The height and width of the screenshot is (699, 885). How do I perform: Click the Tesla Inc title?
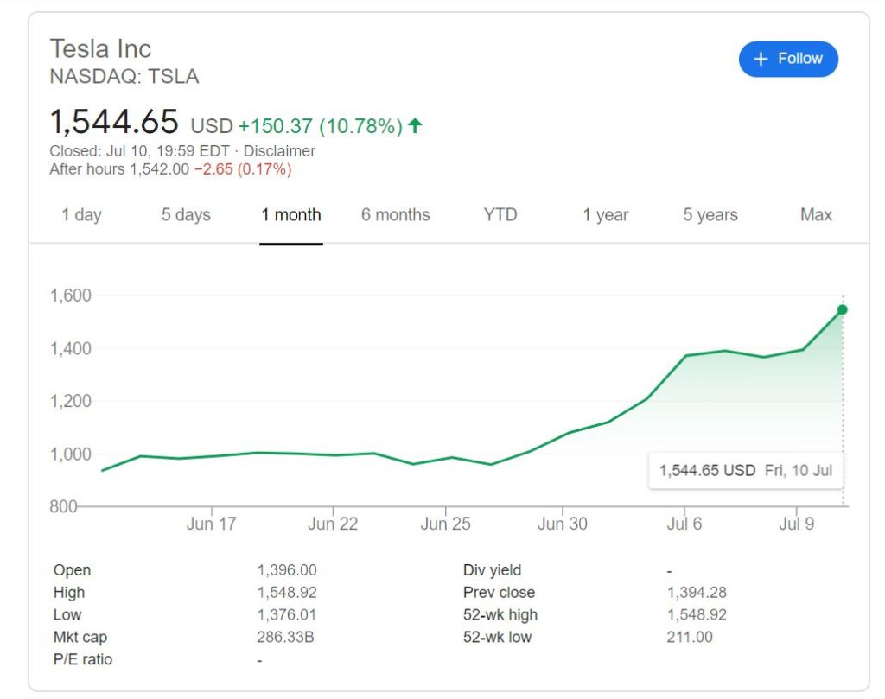coord(100,49)
